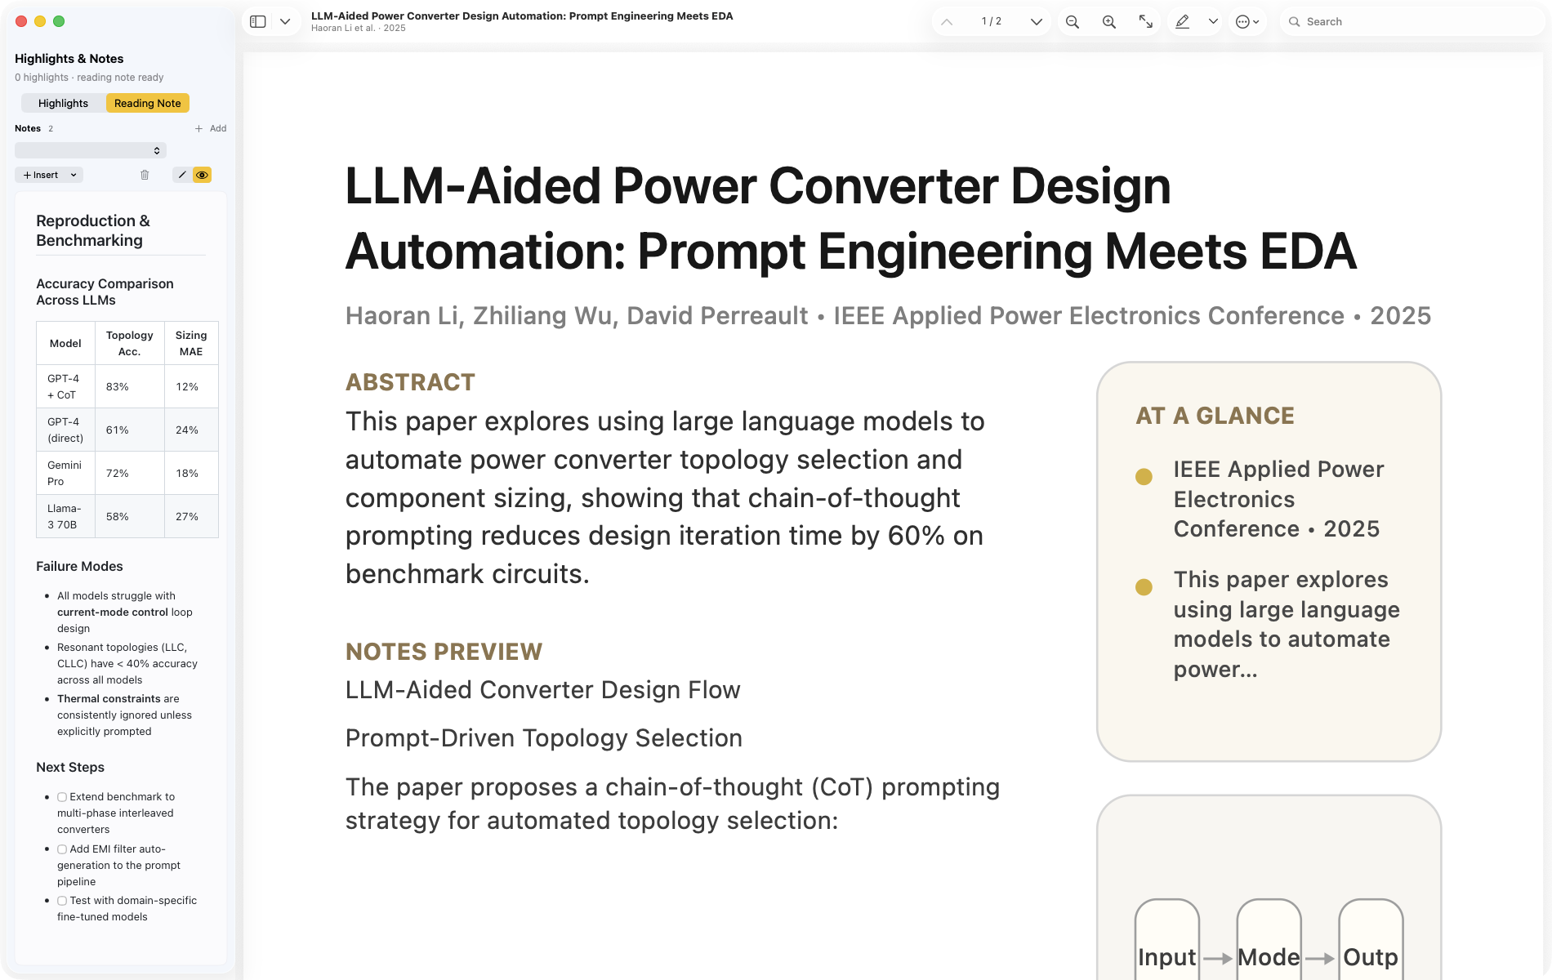Click the Highlights & Notes panel title
The image size is (1552, 980).
(x=69, y=59)
